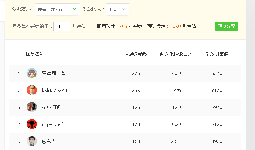Screen dimensions: 255x150
Task: Click member name 戚家人
Action: (x=49, y=141)
